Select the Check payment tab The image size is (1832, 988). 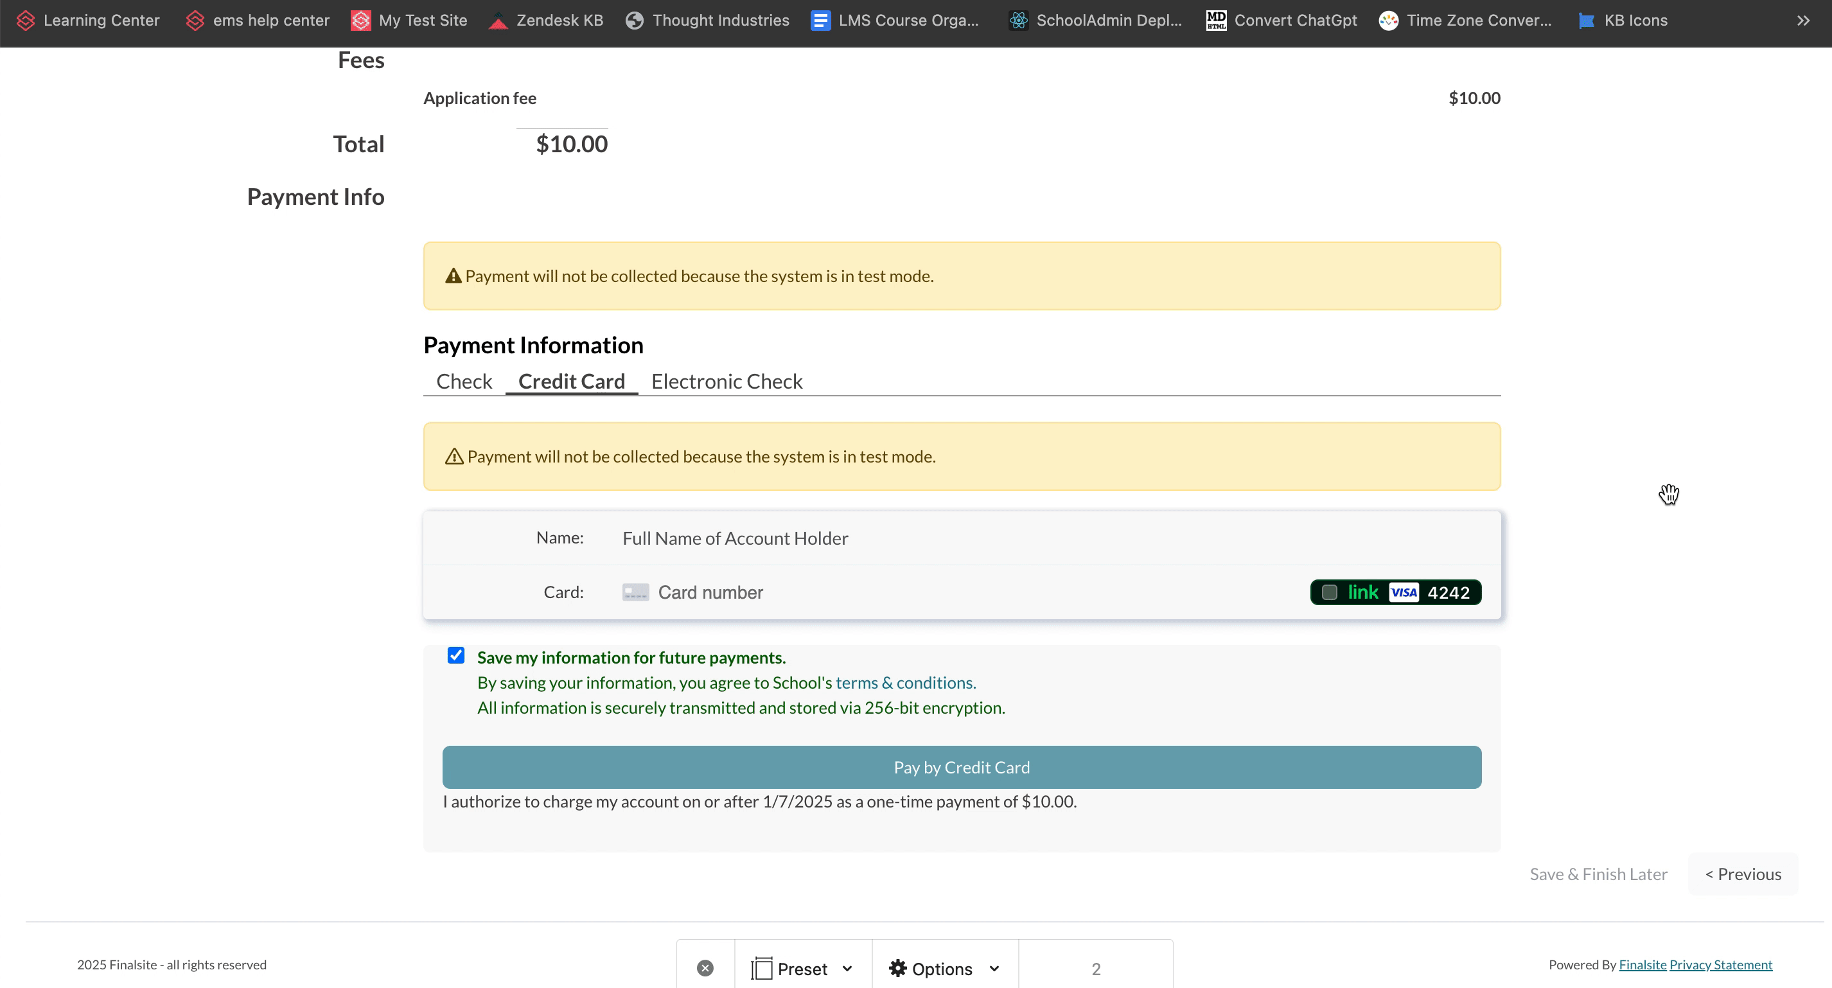click(x=464, y=381)
